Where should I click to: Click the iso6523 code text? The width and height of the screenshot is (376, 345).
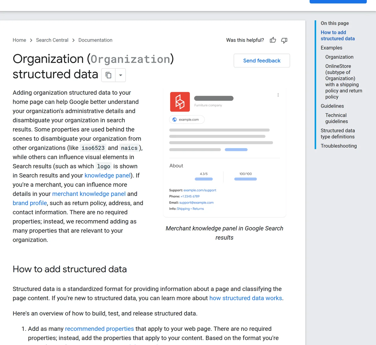(x=93, y=148)
